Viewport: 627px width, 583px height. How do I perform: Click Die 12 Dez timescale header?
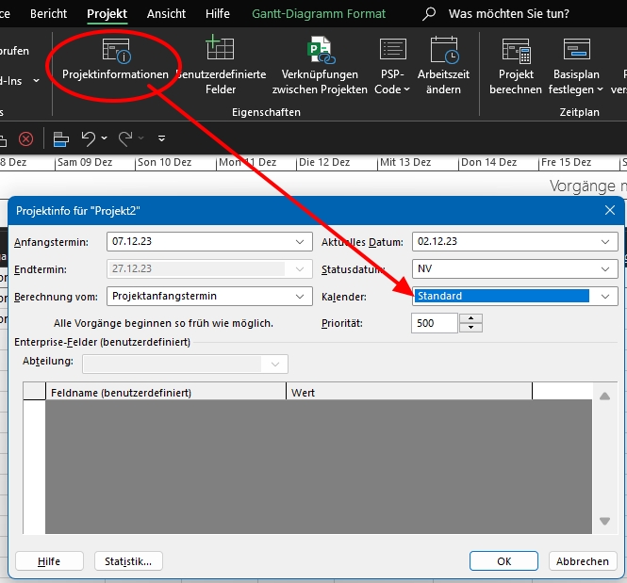[324, 162]
